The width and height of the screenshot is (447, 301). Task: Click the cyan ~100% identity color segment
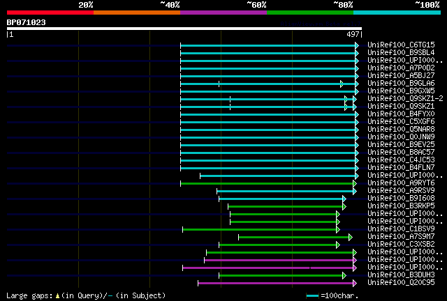[x=397, y=13]
